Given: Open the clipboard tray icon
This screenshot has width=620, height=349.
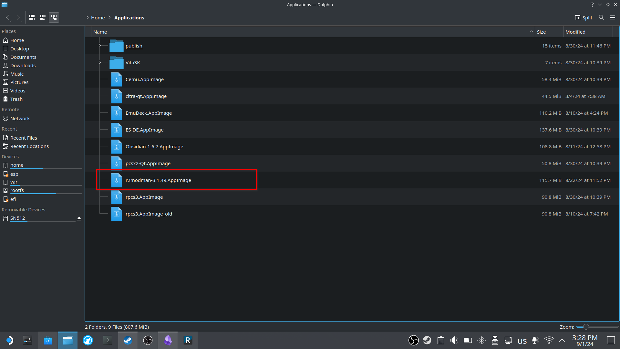Looking at the screenshot, I should click(440, 340).
